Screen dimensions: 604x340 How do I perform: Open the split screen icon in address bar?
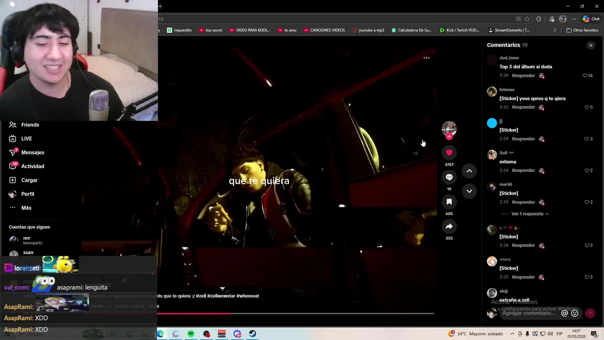click(x=518, y=19)
